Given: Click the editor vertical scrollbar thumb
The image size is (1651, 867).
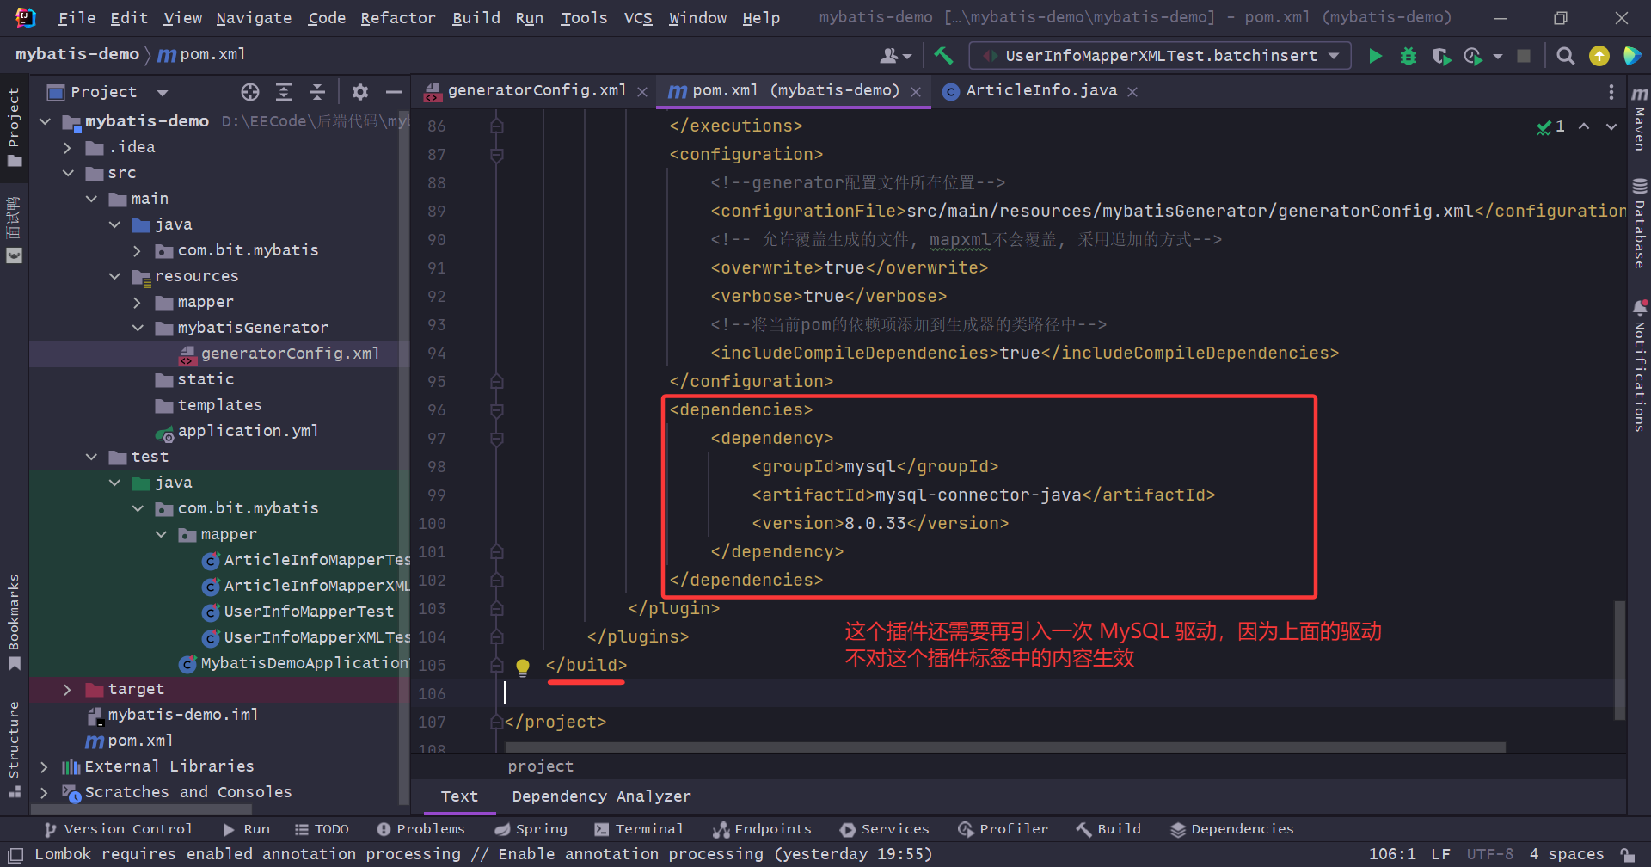Looking at the screenshot, I should 1620,660.
